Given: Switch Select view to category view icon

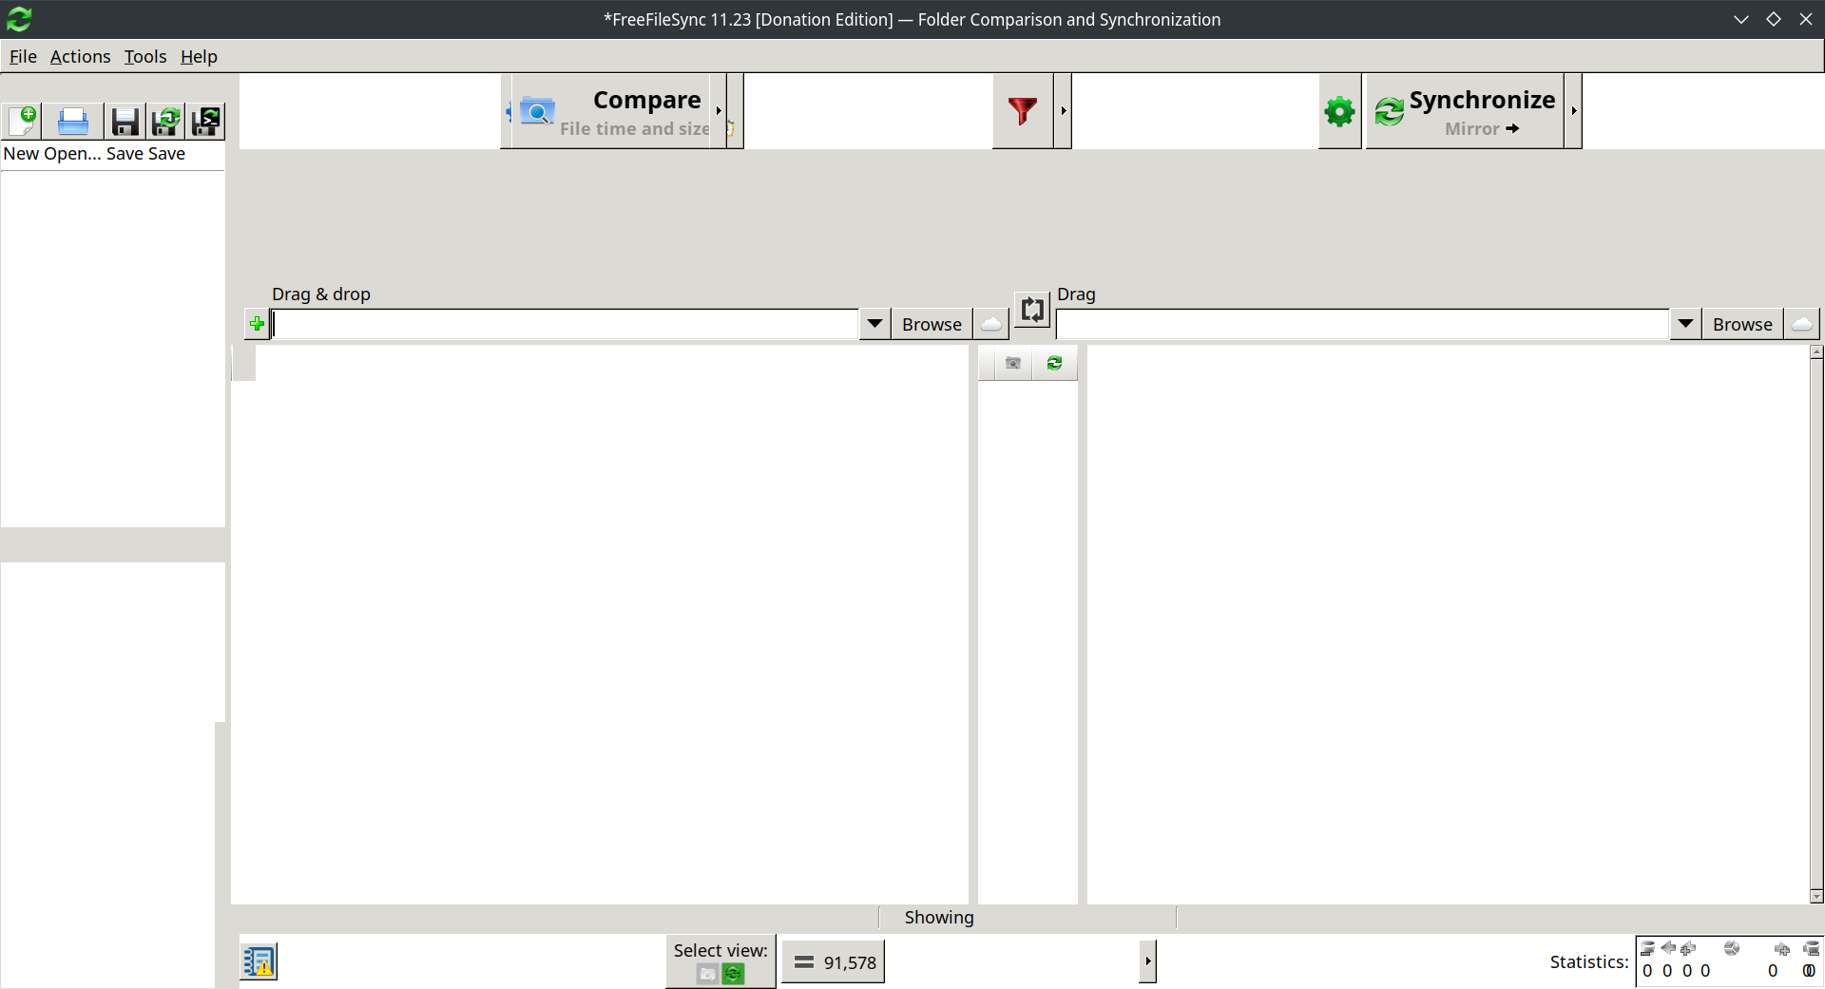Looking at the screenshot, I should [707, 974].
